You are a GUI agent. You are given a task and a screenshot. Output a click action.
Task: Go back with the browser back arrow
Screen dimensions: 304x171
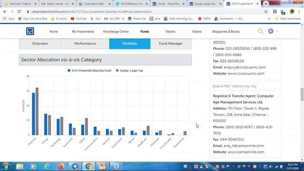[5, 11]
